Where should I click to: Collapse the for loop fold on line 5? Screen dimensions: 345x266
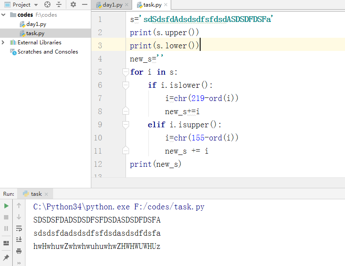(126, 72)
